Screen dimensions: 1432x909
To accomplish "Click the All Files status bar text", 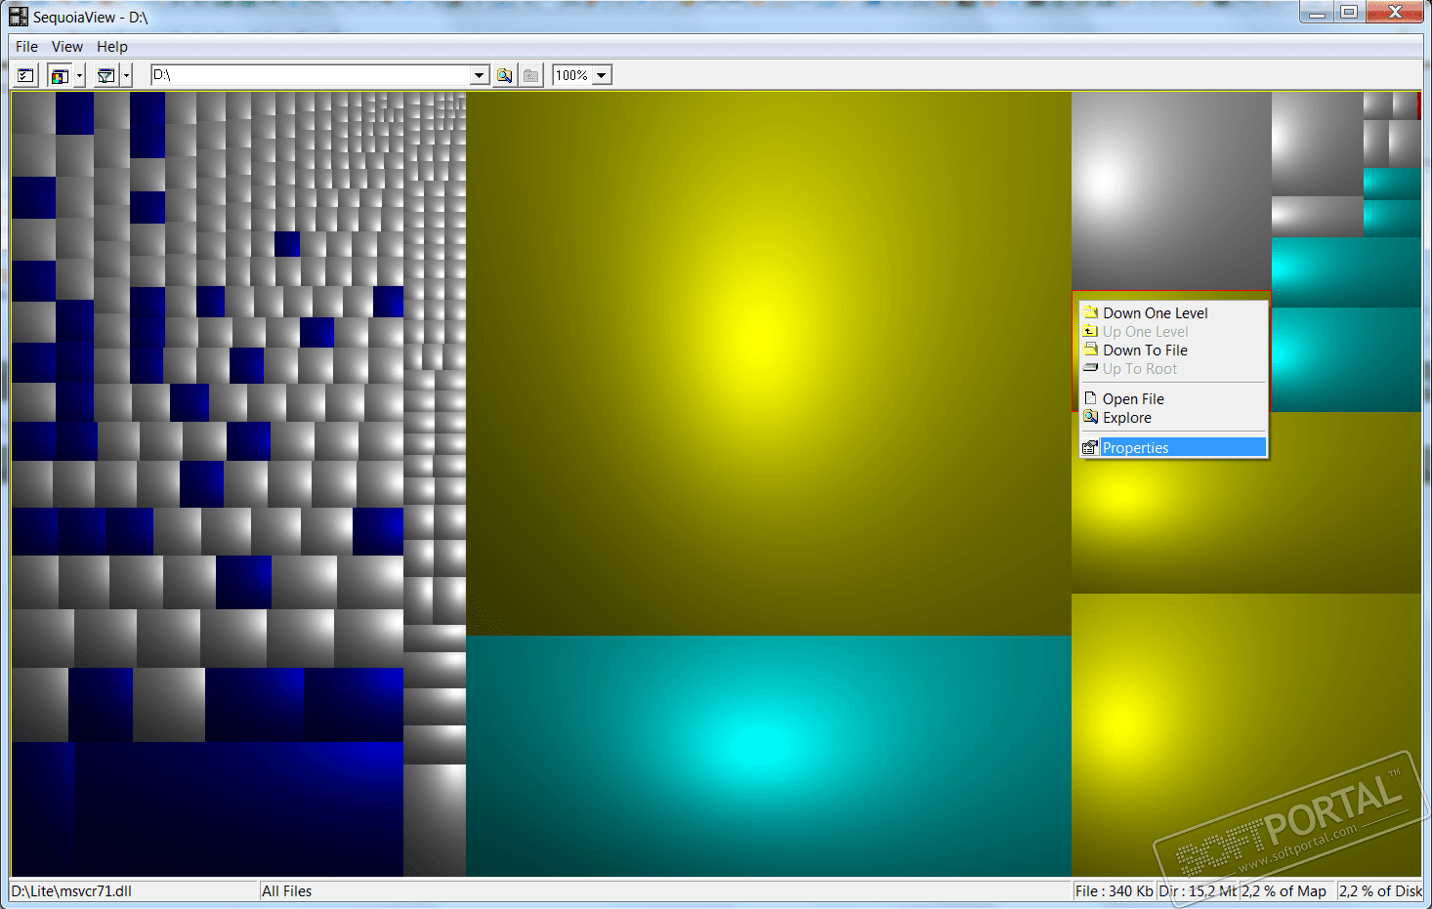I will 287,891.
